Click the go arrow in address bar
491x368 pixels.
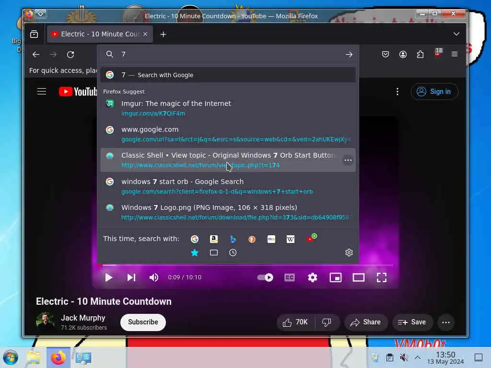point(349,54)
